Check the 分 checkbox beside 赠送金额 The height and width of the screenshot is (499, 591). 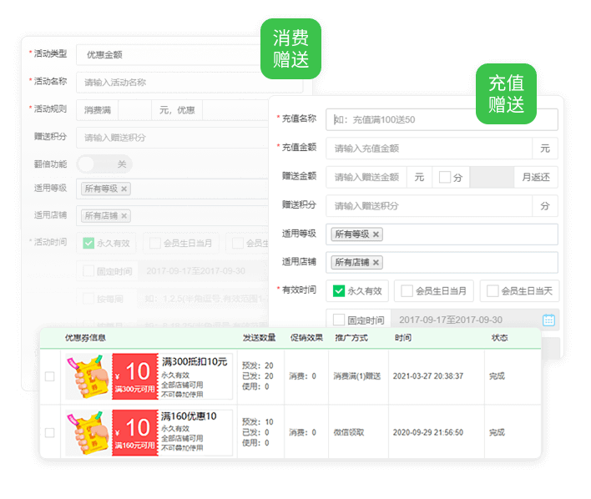click(x=445, y=177)
